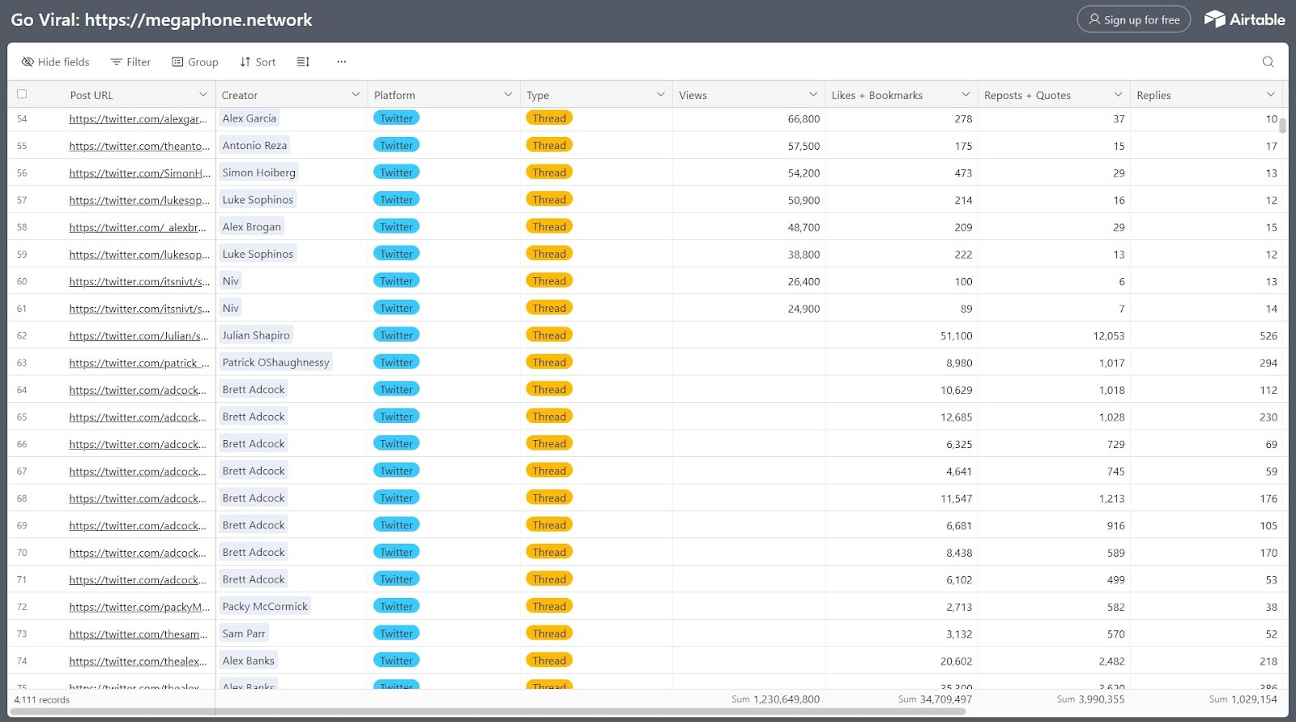Expand the Platform column dropdown arrow

coord(508,95)
